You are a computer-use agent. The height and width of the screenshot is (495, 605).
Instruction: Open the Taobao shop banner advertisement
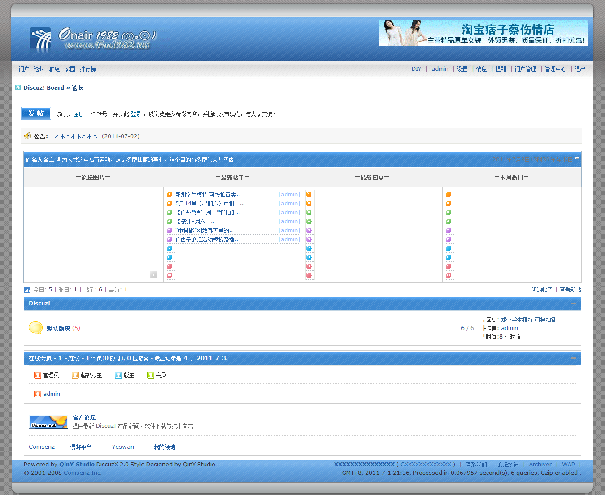(x=483, y=33)
